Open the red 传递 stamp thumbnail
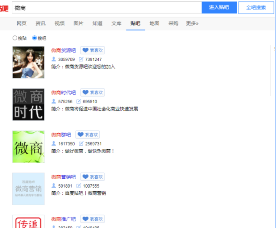This screenshot has width=276, height=228. click(28, 221)
